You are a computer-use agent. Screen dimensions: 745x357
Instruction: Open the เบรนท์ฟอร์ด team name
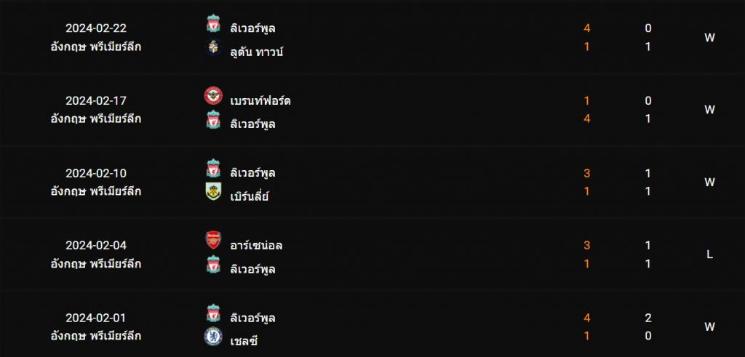click(x=260, y=100)
